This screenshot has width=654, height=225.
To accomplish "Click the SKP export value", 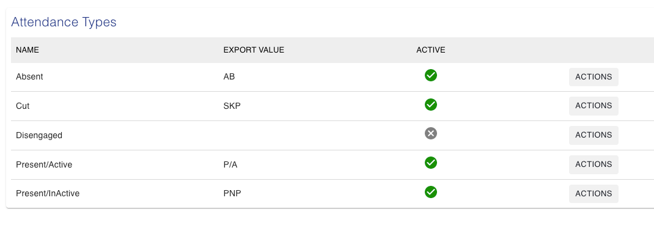I will [232, 106].
